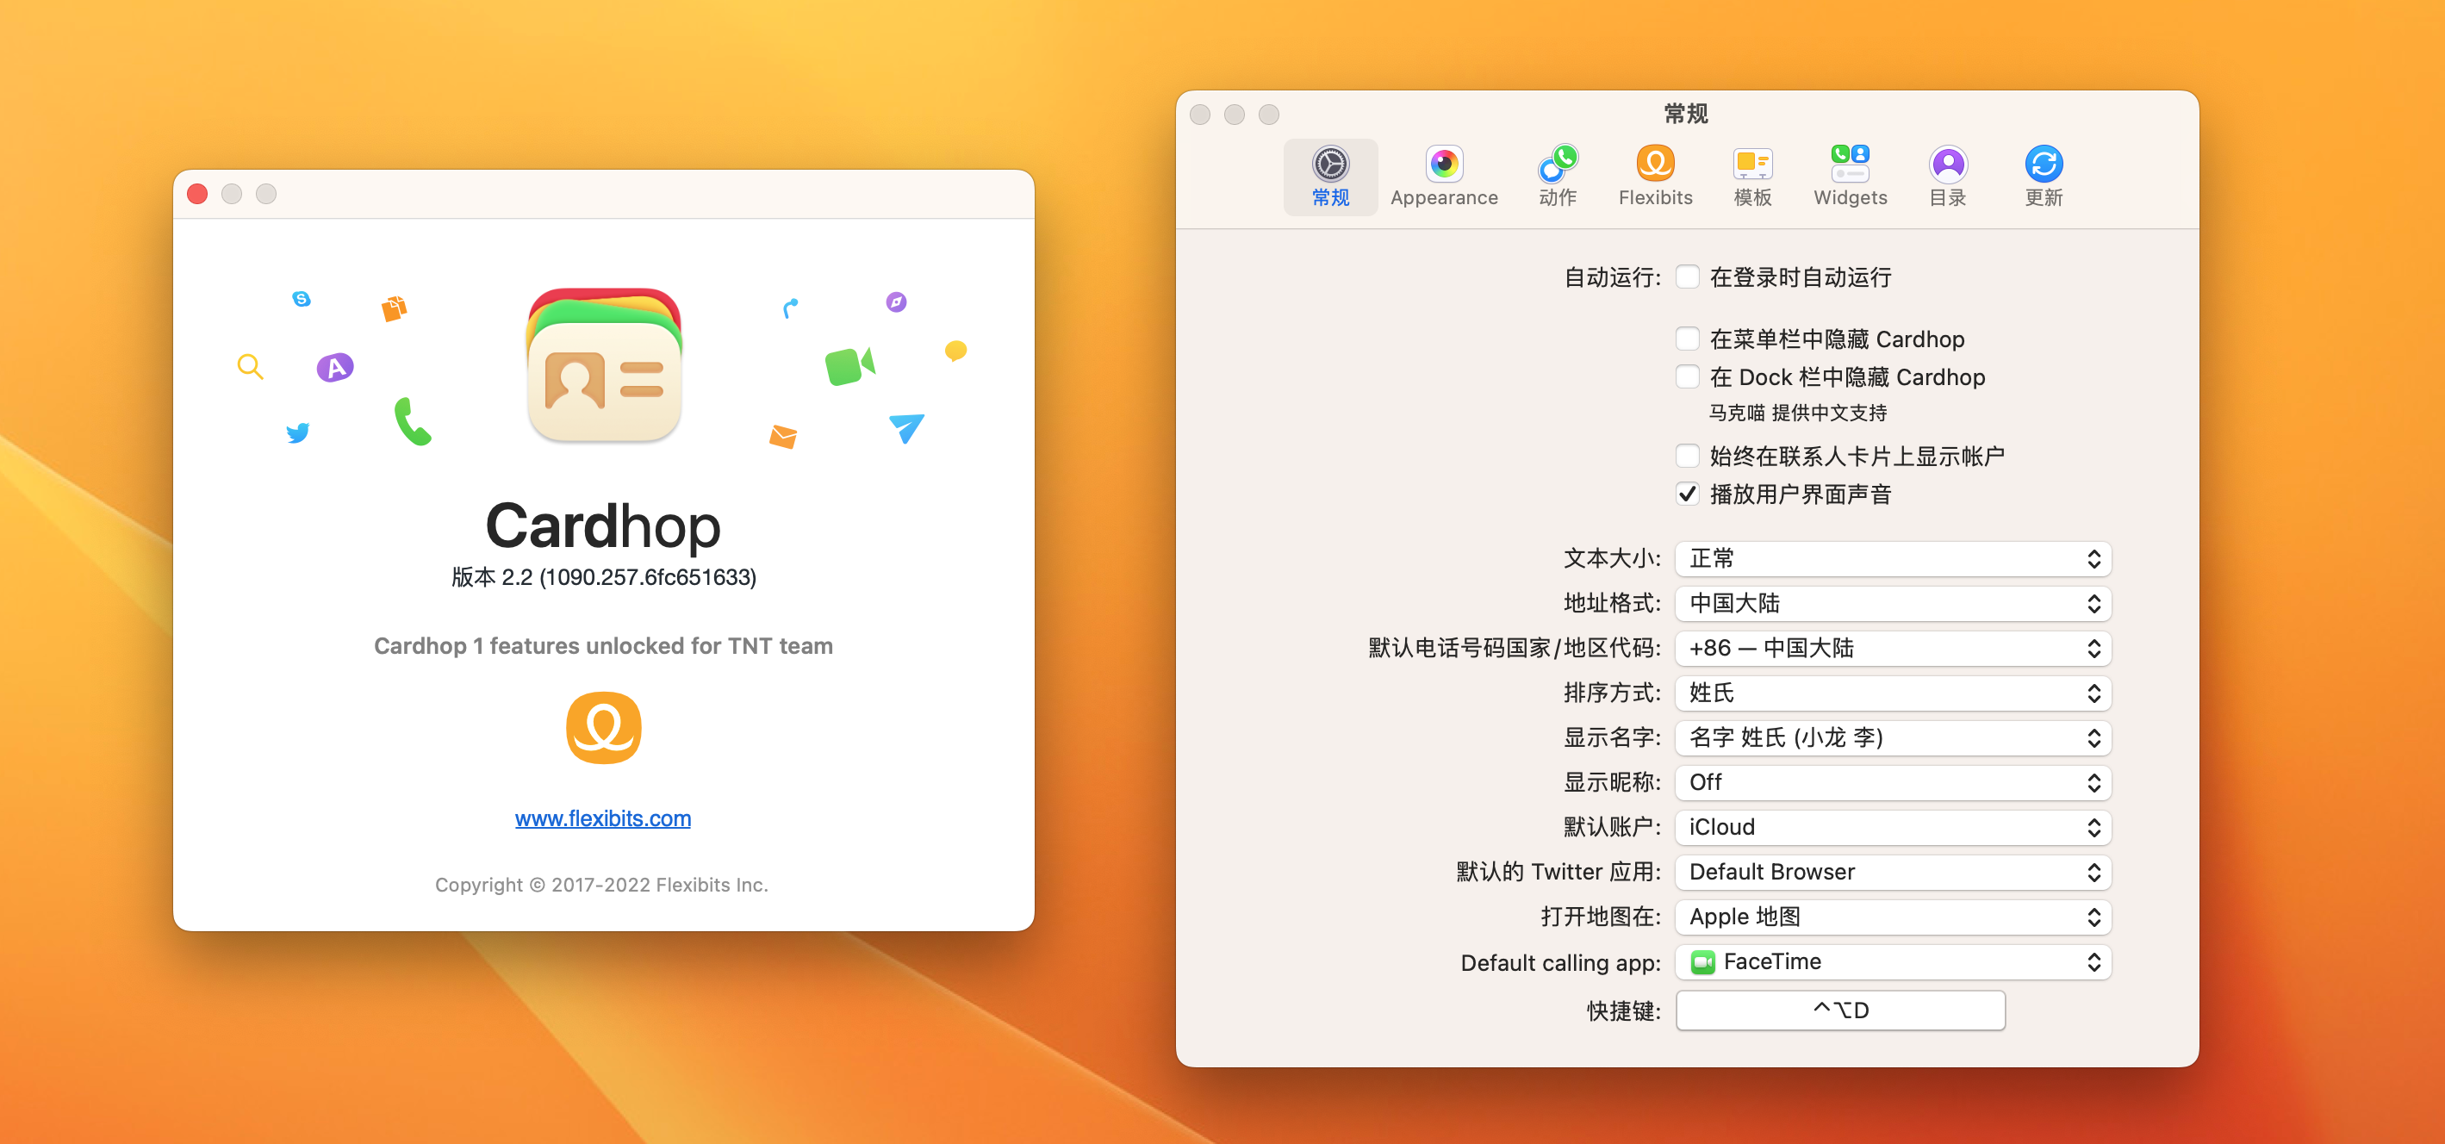Image resolution: width=2445 pixels, height=1144 pixels.
Task: Uncheck 播放用户界面声音 checkbox
Action: 1687,494
